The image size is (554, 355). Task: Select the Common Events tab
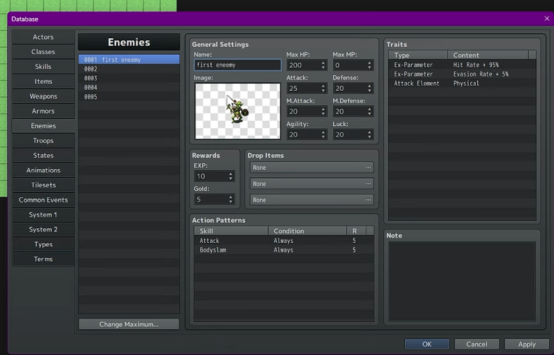(43, 199)
